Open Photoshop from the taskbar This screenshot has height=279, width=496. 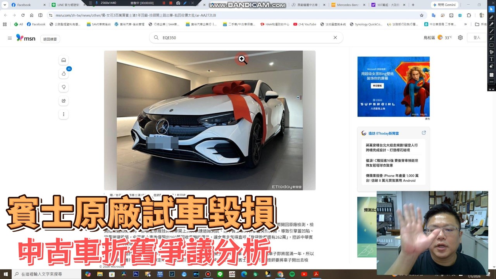[136, 274]
